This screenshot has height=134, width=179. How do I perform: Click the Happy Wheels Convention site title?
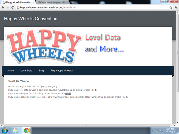[x=31, y=19]
